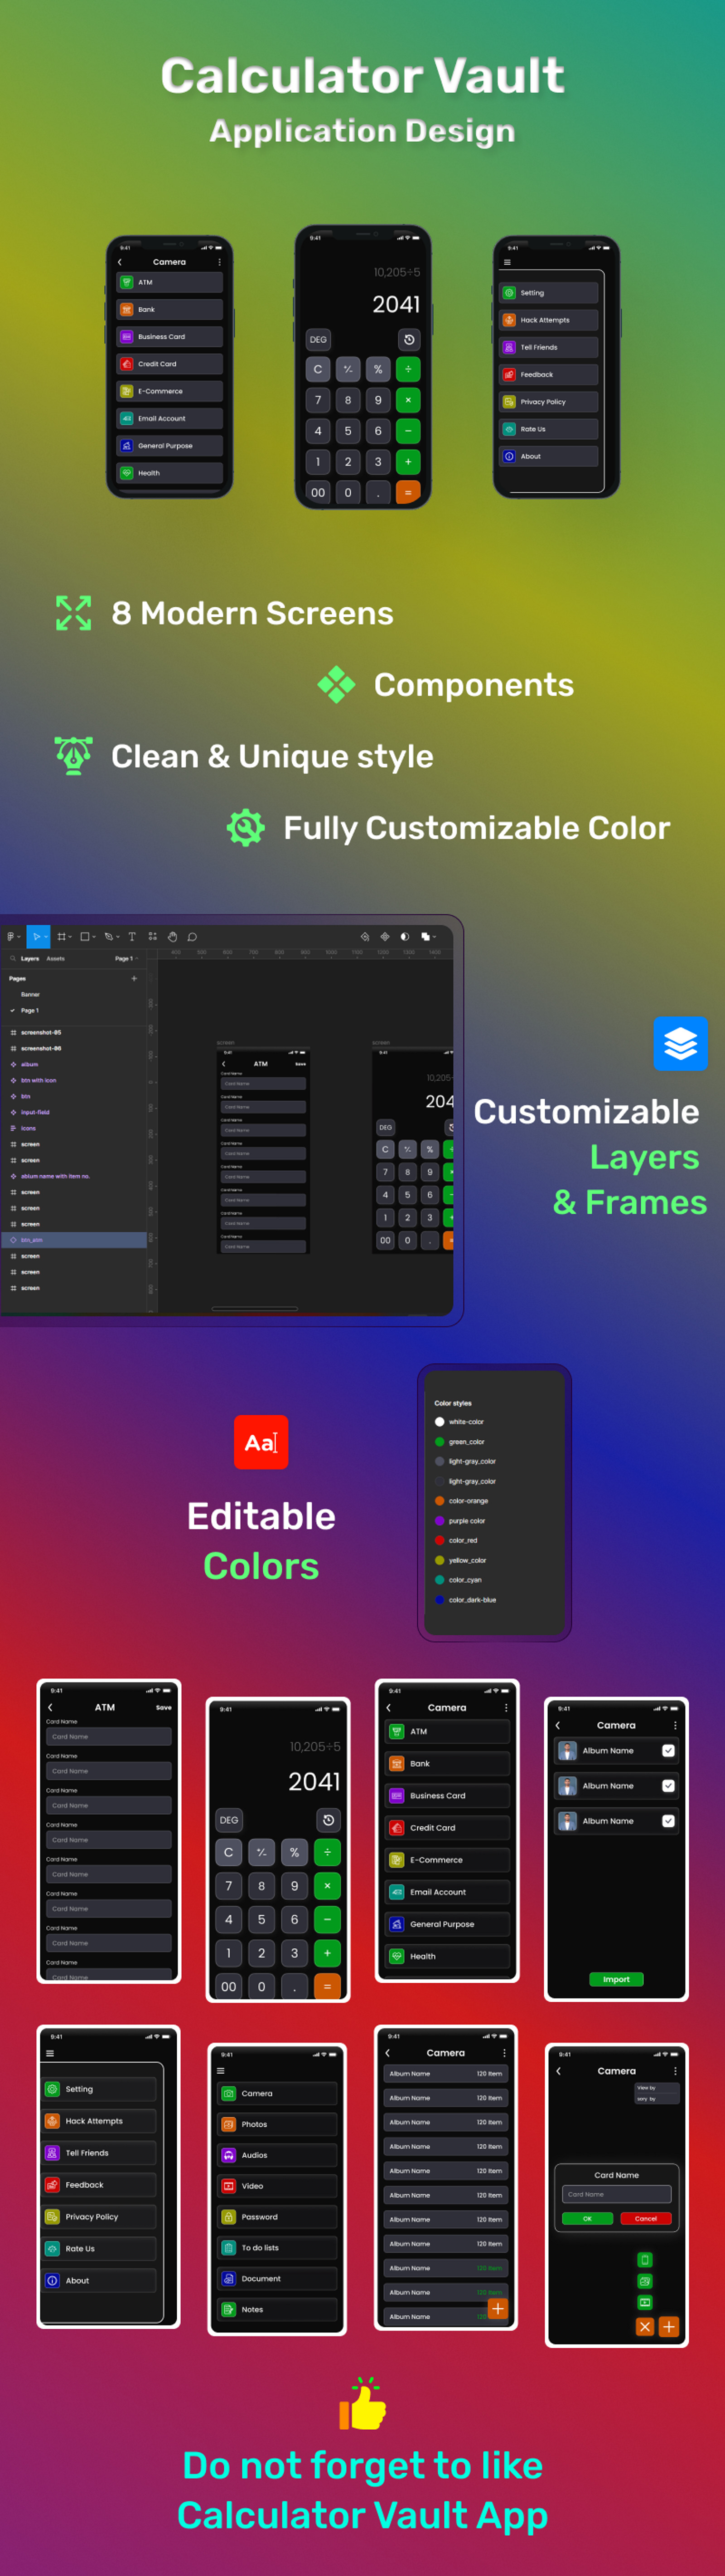Viewport: 725px width, 2576px height.
Task: Click the history clock icon on the calculator screen
Action: [x=328, y=1820]
